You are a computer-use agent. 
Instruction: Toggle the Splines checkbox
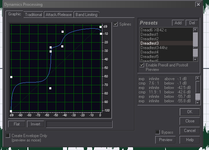coord(116,24)
